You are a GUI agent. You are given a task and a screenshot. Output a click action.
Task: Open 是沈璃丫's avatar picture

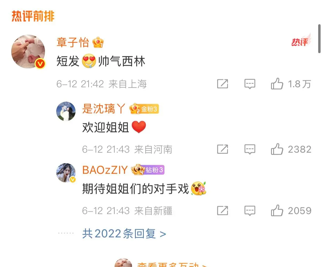pyautogui.click(x=66, y=111)
